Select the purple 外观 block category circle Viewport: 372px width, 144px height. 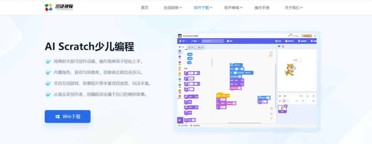coord(179,57)
